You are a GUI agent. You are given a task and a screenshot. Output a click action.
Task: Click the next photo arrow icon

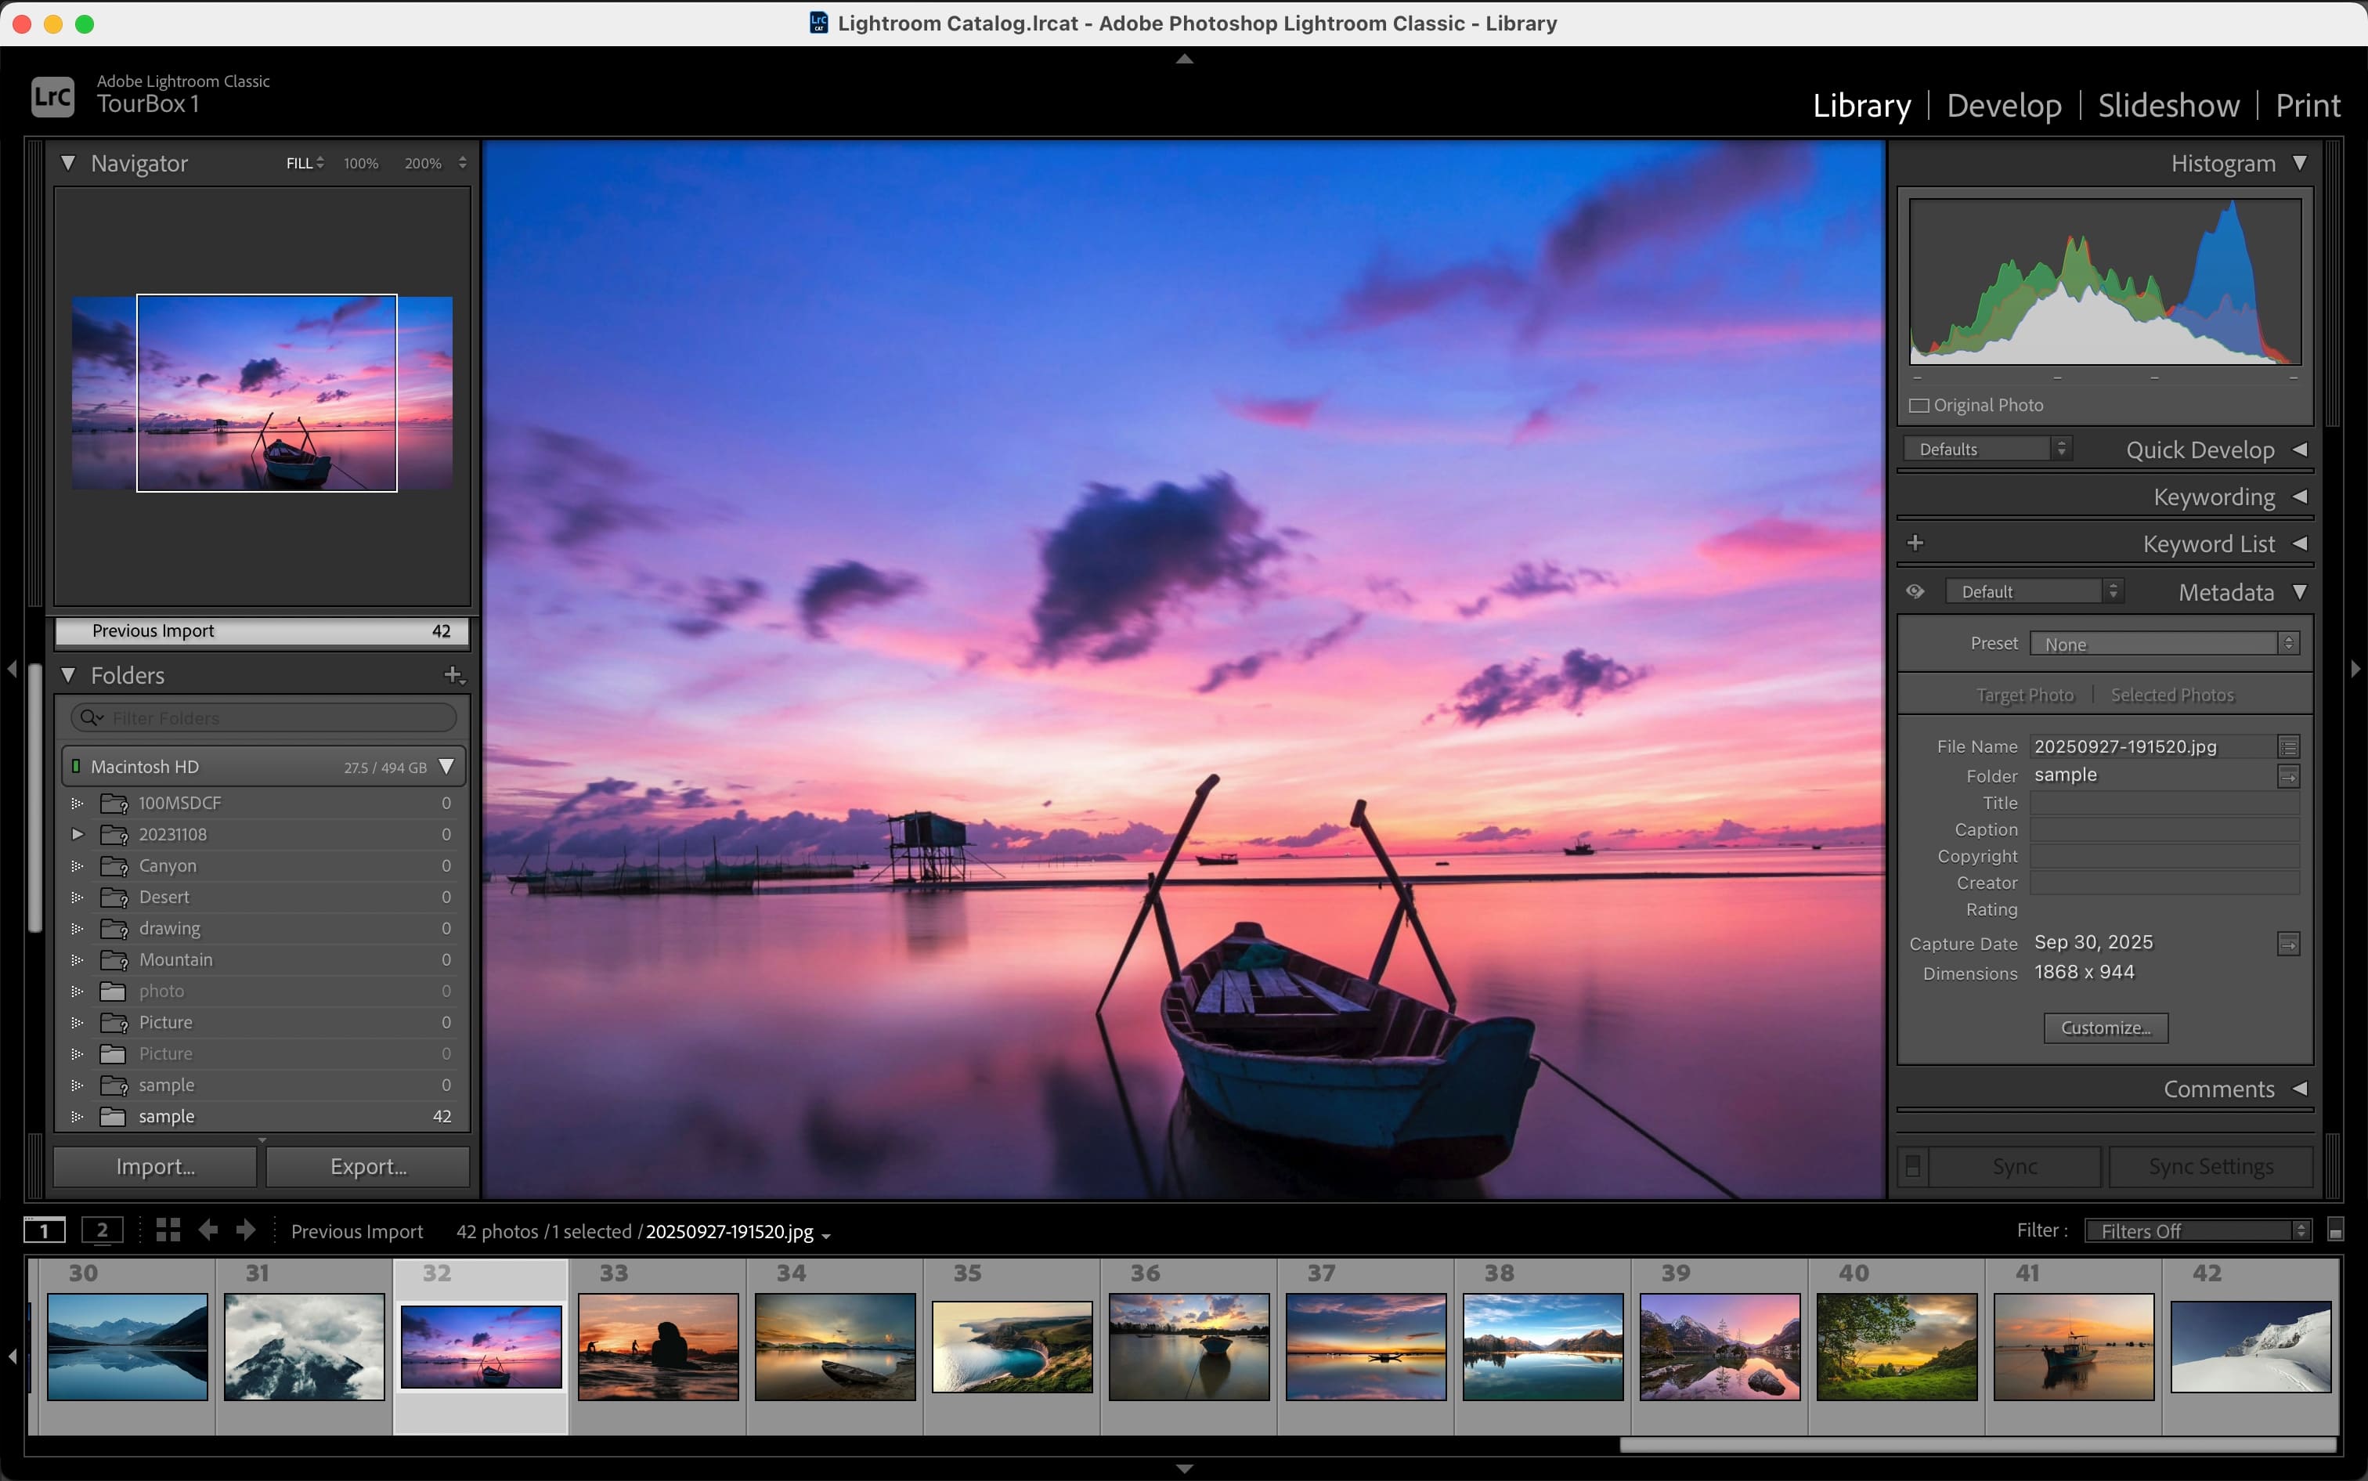click(x=246, y=1230)
